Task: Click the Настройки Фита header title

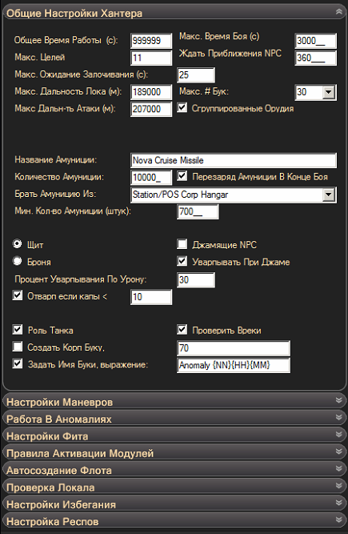Action: pyautogui.click(x=47, y=436)
